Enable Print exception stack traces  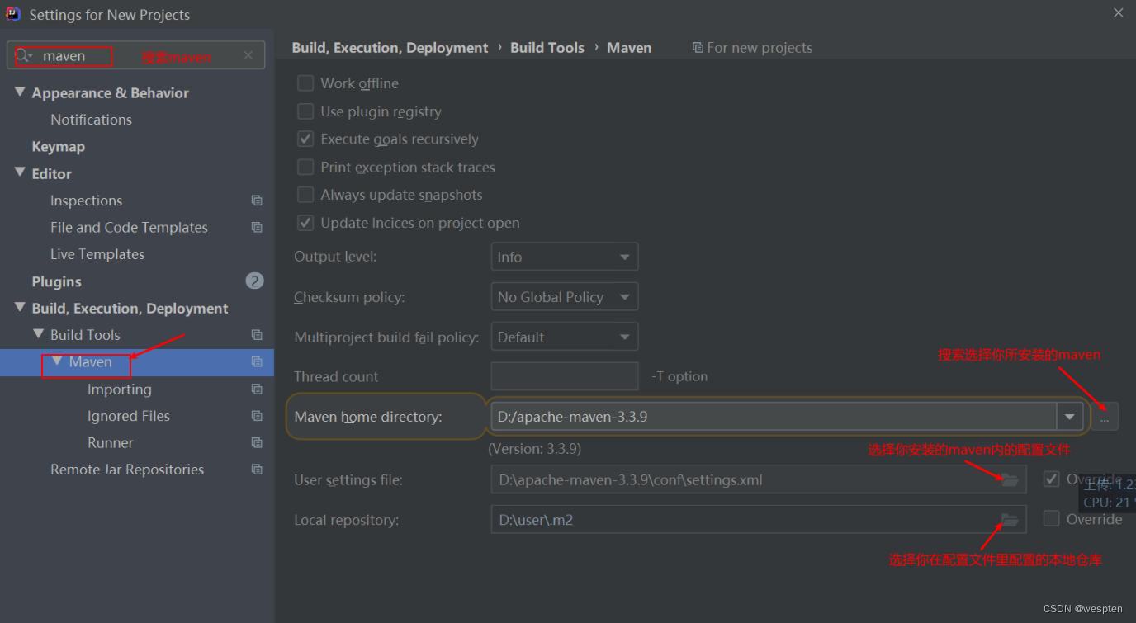(305, 167)
